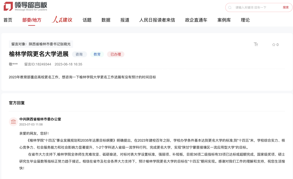Click the 人民日报读者来信 entry

(157, 20)
